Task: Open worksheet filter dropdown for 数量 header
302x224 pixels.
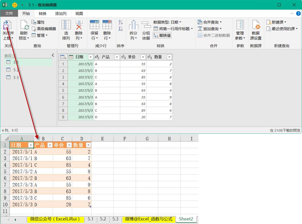Action: (x=88, y=145)
